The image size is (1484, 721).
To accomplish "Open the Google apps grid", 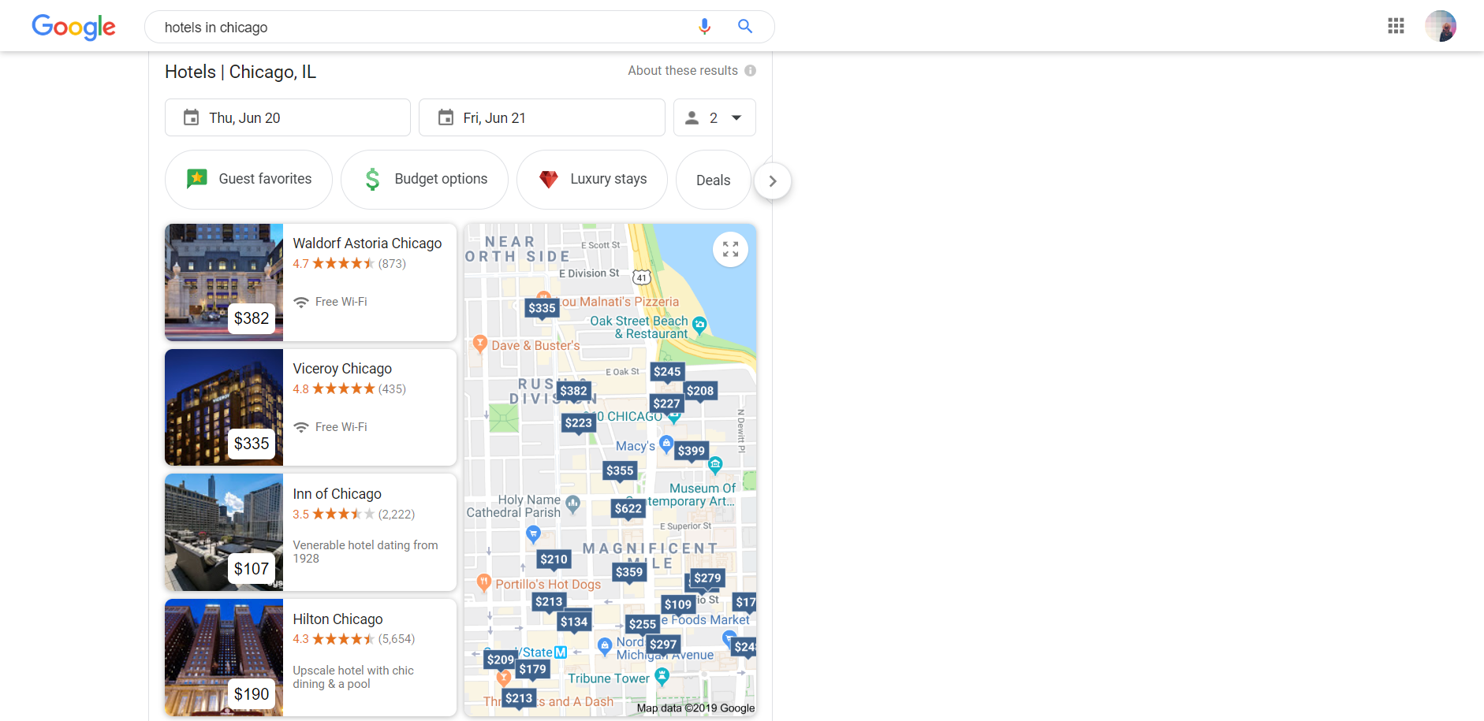I will 1396,26.
